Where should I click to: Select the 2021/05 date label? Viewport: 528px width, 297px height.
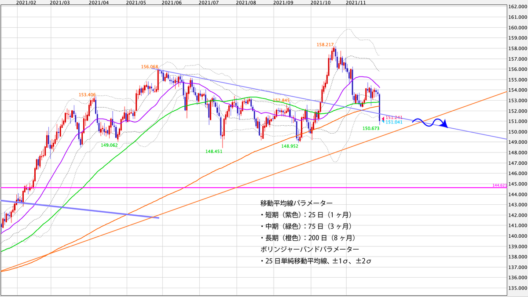pyautogui.click(x=135, y=3)
